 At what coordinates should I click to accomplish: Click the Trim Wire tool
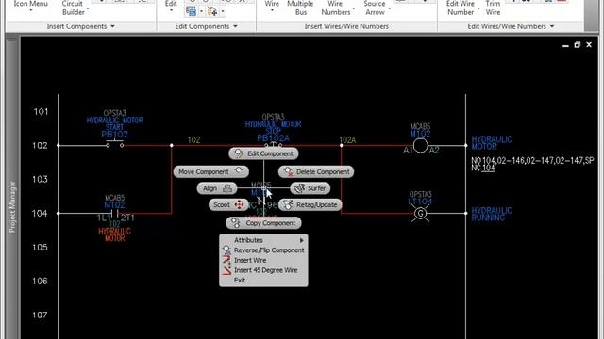point(493,8)
